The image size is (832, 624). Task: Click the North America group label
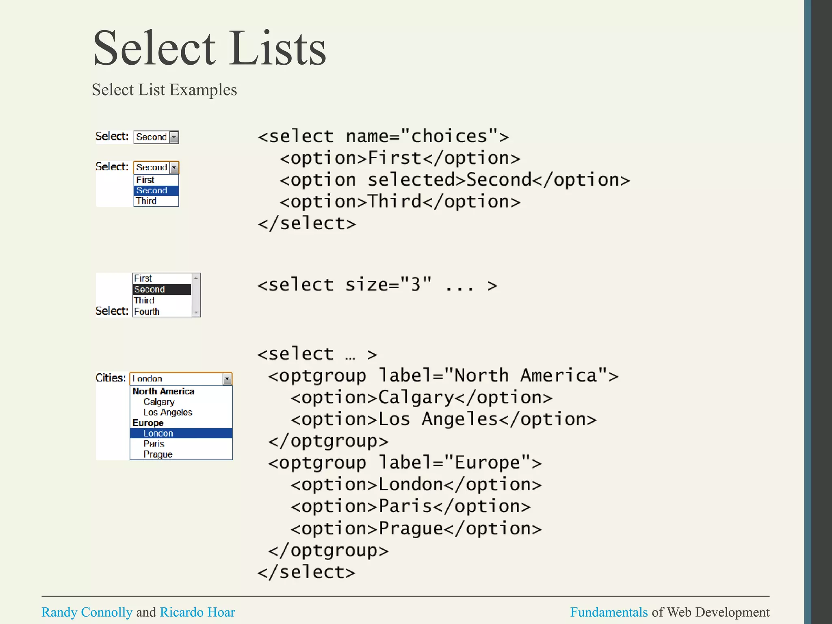(163, 391)
